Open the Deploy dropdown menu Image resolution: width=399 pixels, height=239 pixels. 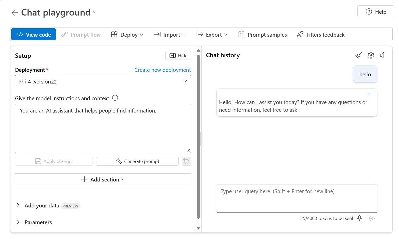127,35
